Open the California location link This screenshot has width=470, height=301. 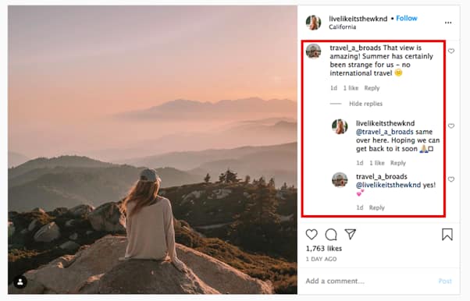click(342, 27)
